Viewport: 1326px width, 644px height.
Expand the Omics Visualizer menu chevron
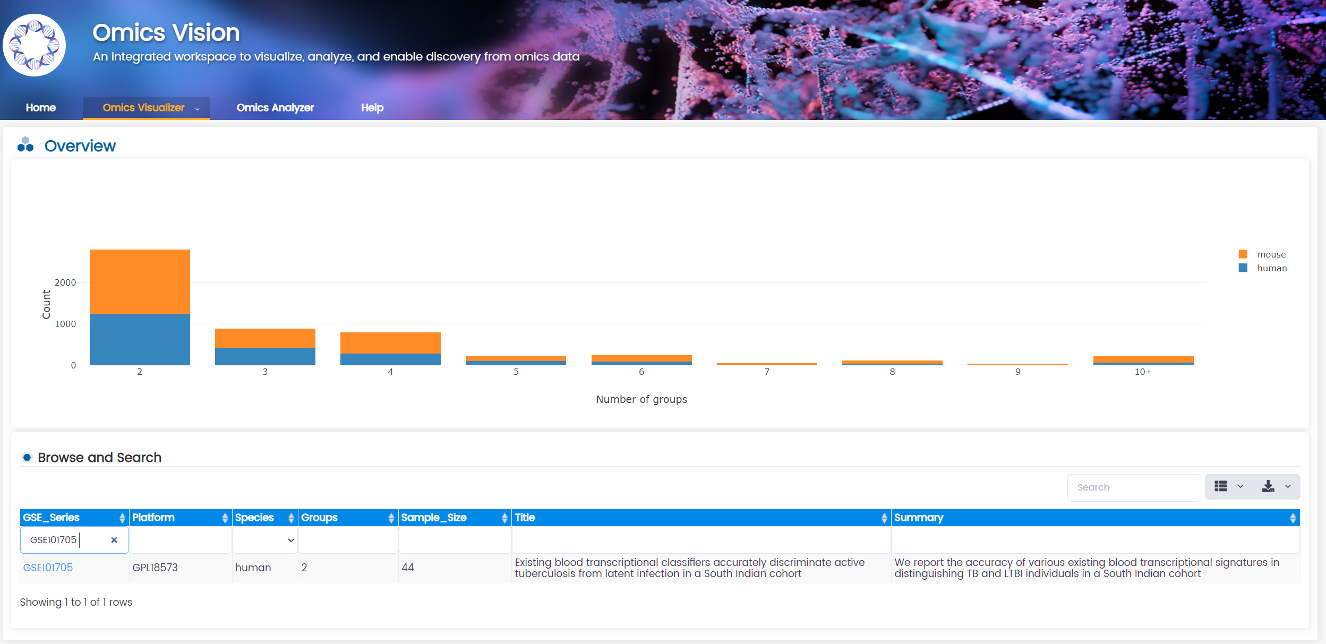(198, 108)
